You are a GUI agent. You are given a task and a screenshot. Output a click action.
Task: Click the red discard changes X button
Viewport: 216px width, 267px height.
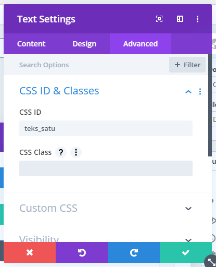[x=30, y=252]
